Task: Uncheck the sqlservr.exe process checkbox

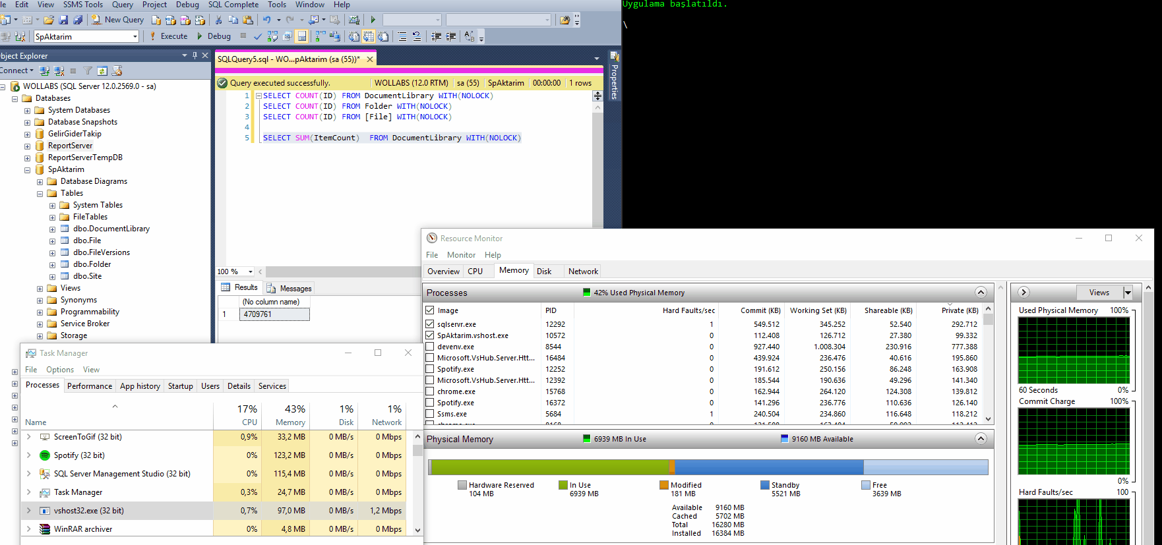Action: click(430, 324)
